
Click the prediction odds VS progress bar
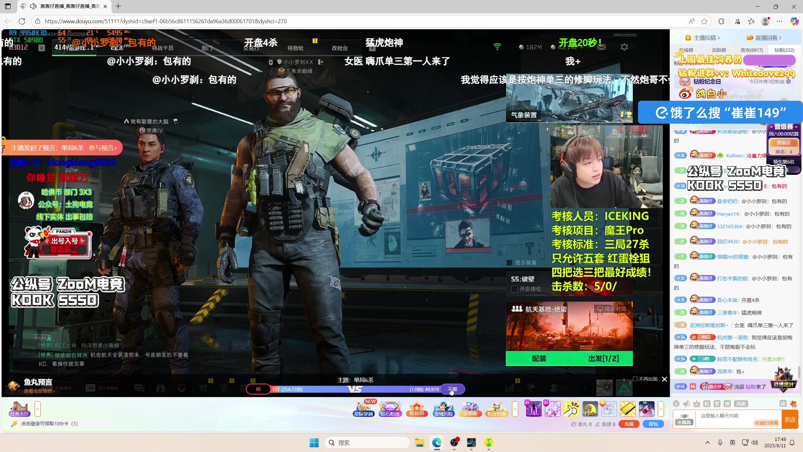(x=355, y=389)
